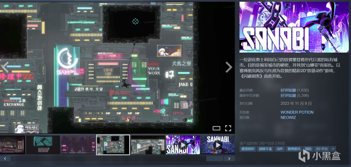This screenshot has height=167, width=351.
Task: Play the SANABI purple trailer thumbnail
Action: click(183, 145)
